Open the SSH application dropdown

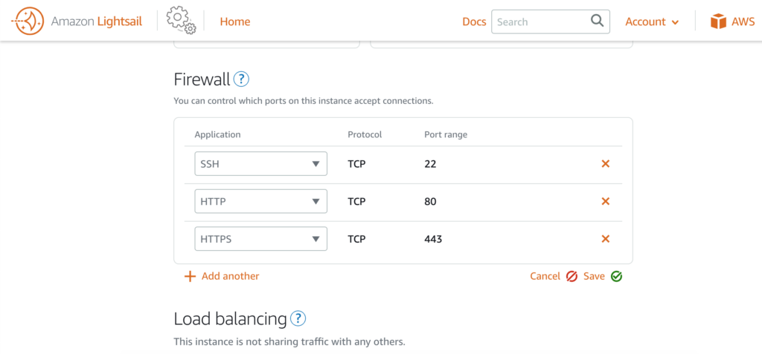click(261, 164)
